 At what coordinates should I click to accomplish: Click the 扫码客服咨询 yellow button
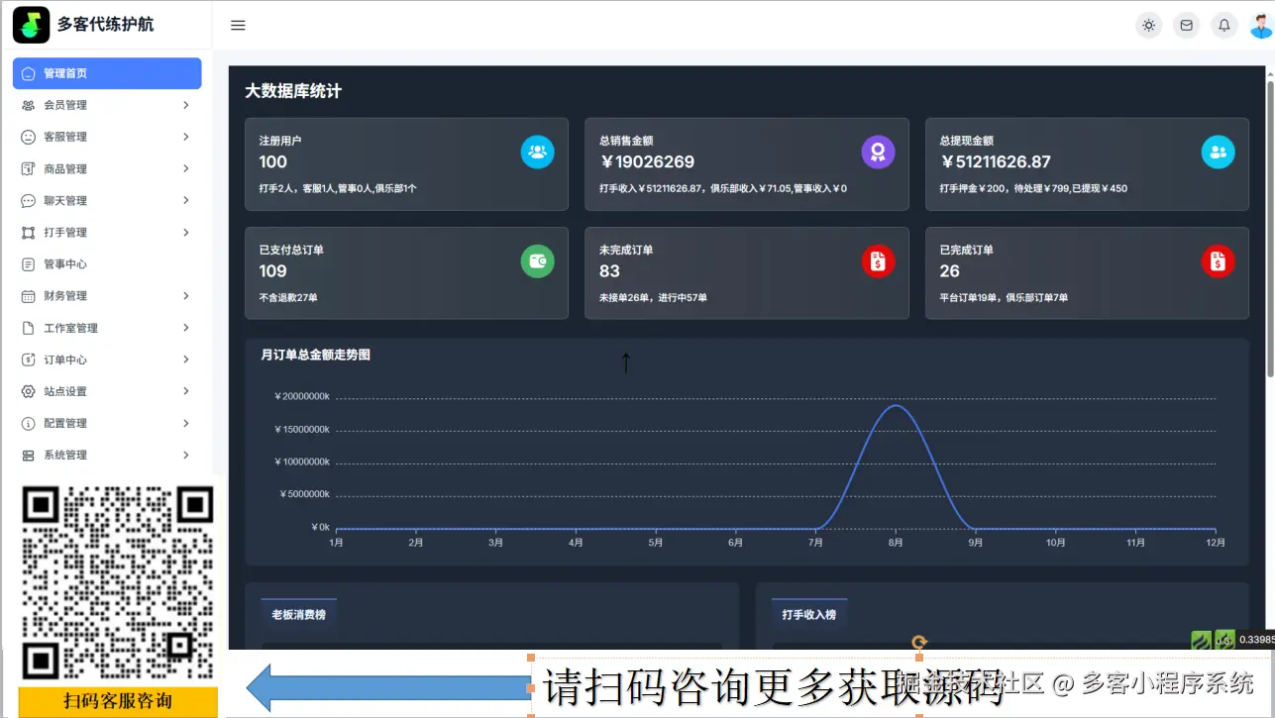tap(117, 701)
